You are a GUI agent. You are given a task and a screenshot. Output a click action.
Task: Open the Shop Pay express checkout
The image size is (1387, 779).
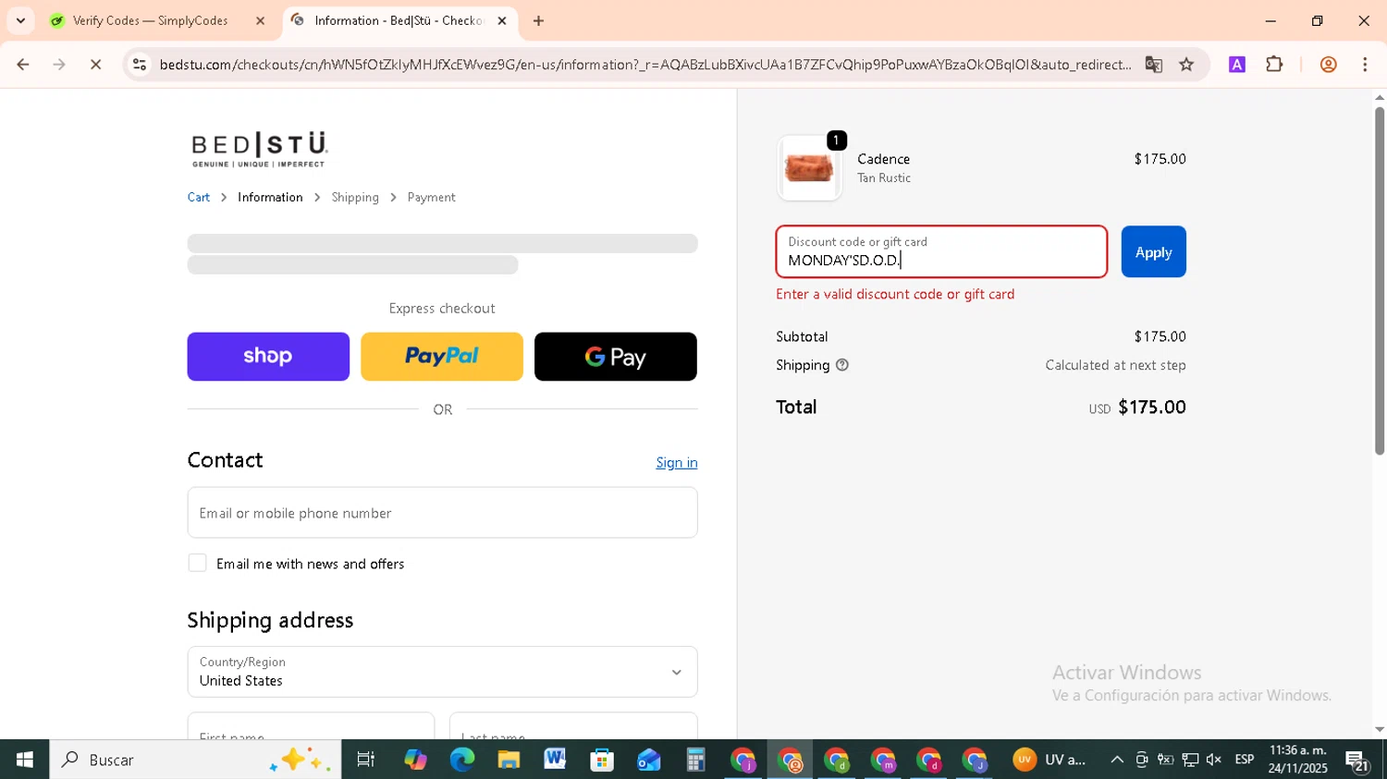pos(268,357)
